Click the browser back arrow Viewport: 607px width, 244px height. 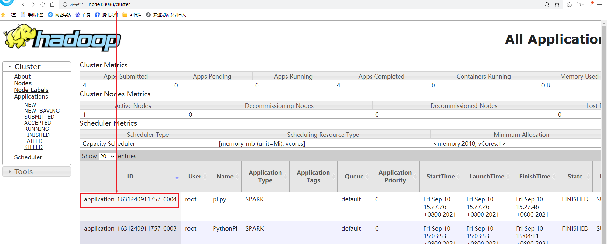23,4
